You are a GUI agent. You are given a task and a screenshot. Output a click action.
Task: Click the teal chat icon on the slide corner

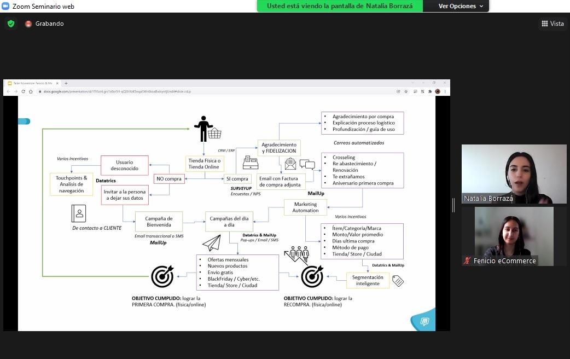(424, 322)
